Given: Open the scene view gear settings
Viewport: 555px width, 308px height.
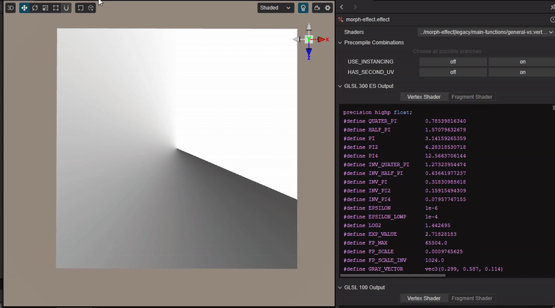Looking at the screenshot, I should tap(327, 8).
